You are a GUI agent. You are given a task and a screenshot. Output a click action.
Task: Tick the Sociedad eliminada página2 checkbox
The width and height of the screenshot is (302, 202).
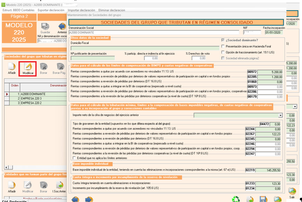pyautogui.click(x=223, y=58)
